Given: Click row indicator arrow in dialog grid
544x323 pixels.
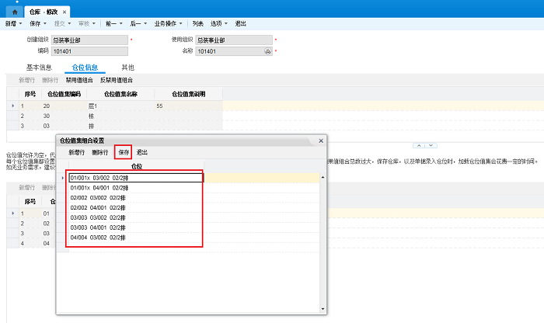Looking at the screenshot, I should 63,178.
